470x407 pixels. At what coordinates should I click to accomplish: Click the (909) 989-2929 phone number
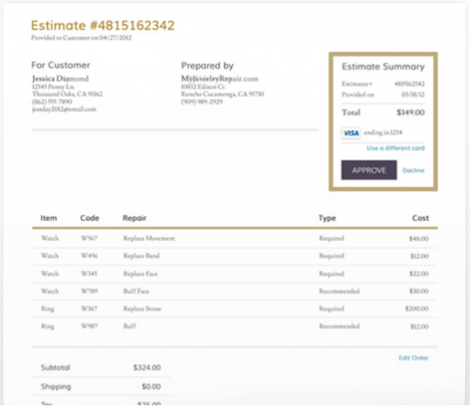[x=202, y=102]
